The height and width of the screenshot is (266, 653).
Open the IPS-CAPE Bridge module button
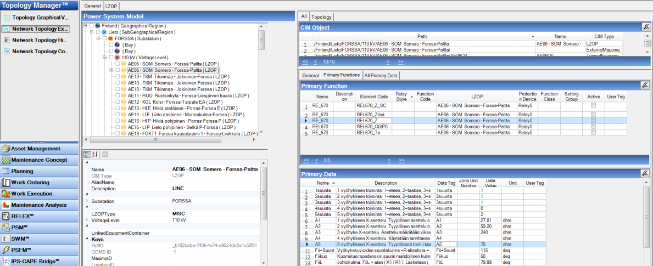[x=40, y=262]
